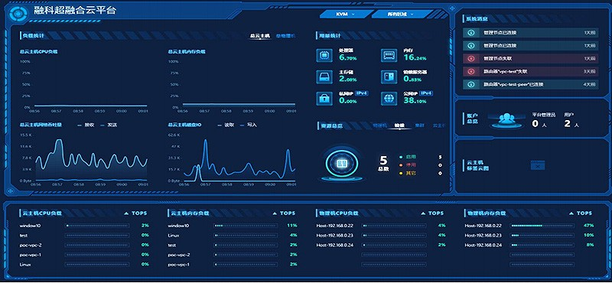Open the KVM dropdown
This screenshot has width=612, height=283.
click(345, 15)
